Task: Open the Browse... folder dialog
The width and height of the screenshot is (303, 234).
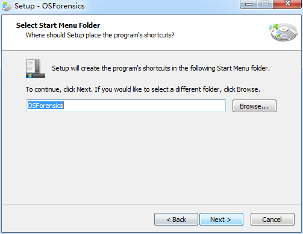Action: click(x=254, y=106)
